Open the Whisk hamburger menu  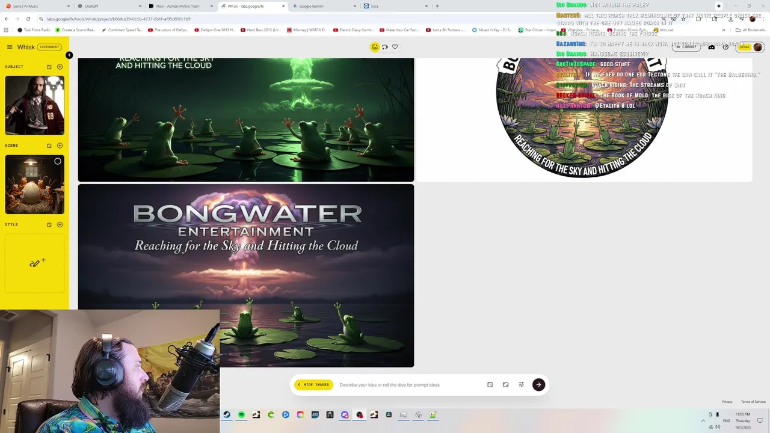[x=10, y=47]
